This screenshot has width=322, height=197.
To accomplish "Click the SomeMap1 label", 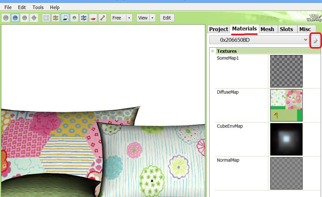I will 228,58.
